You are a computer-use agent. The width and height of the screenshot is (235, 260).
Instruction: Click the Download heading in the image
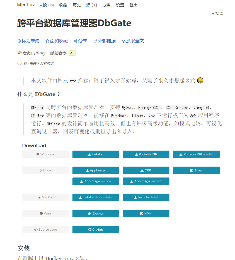coord(34,145)
